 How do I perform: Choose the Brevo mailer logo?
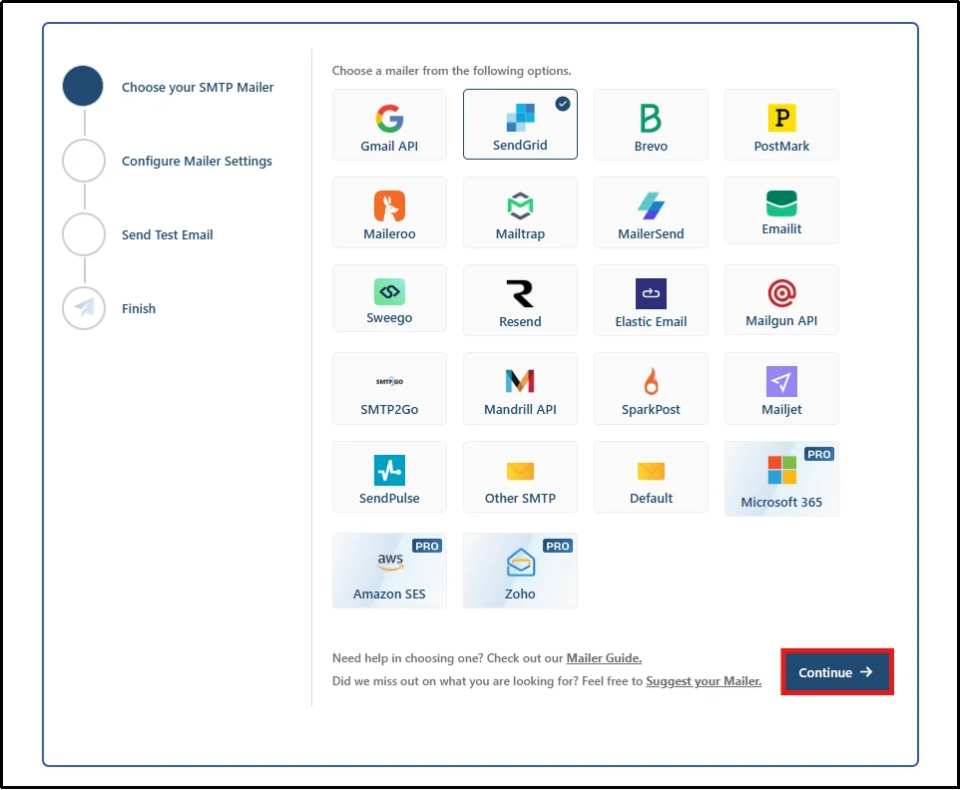[x=651, y=118]
